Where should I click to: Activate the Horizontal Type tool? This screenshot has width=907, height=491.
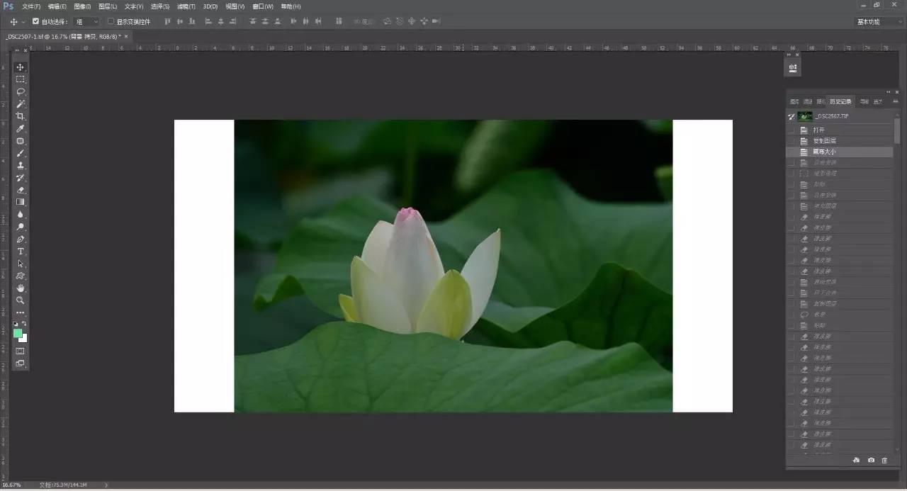pos(21,252)
